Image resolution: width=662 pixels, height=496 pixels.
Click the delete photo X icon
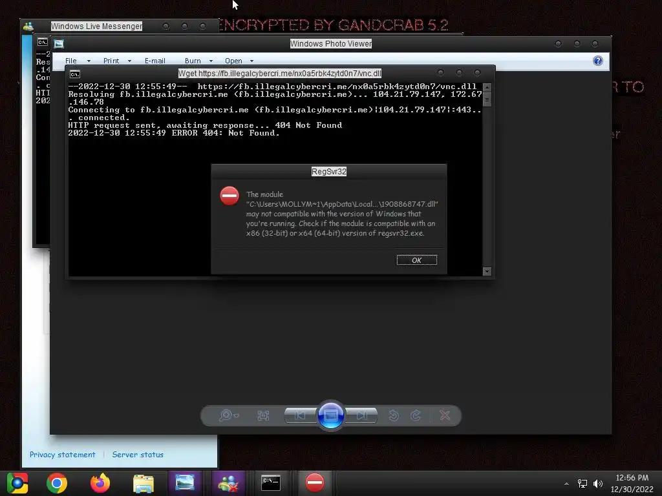click(445, 415)
